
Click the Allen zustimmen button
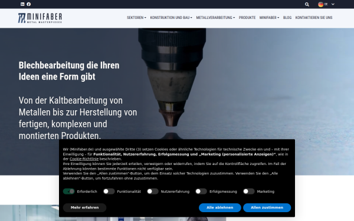267,207
